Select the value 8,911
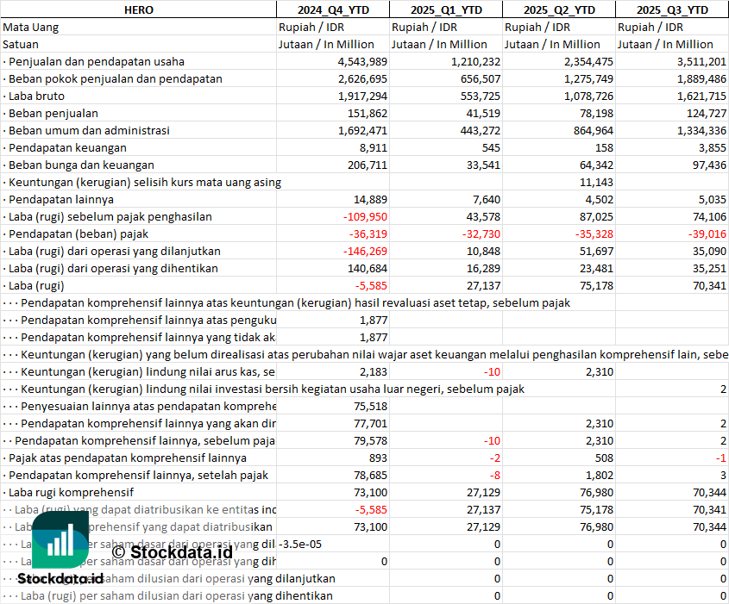This screenshot has height=604, width=729. [x=374, y=147]
